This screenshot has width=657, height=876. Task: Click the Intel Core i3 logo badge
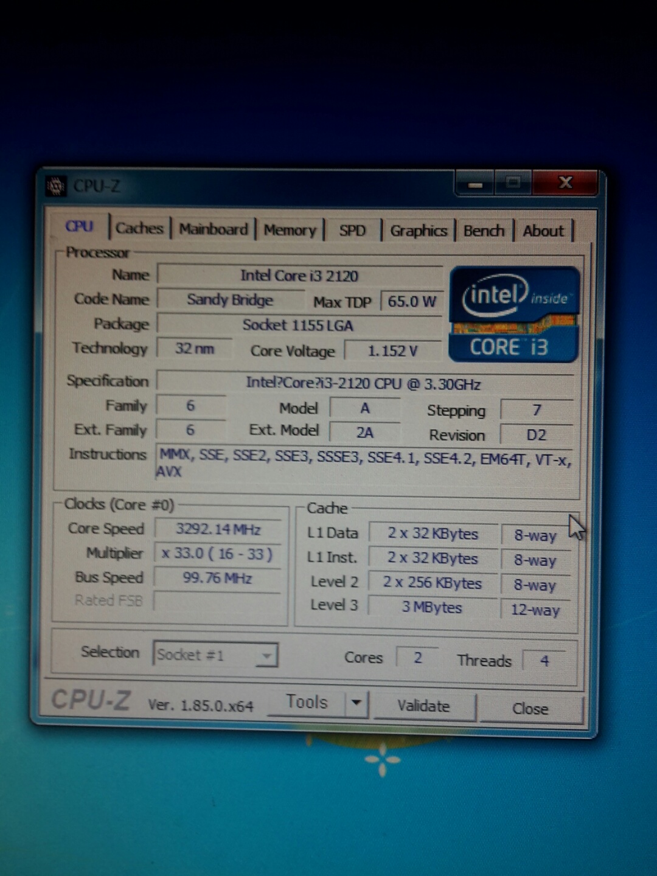tap(514, 314)
